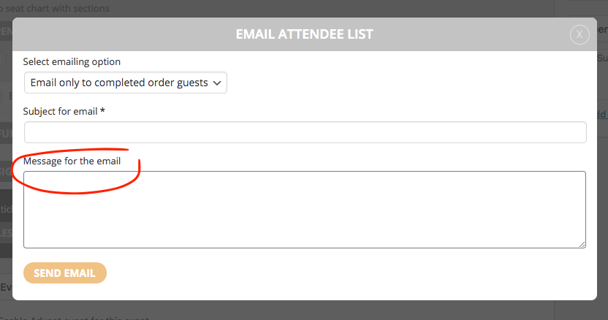Click the blank space right of emailing dropdown
608x320 pixels.
tap(402, 83)
